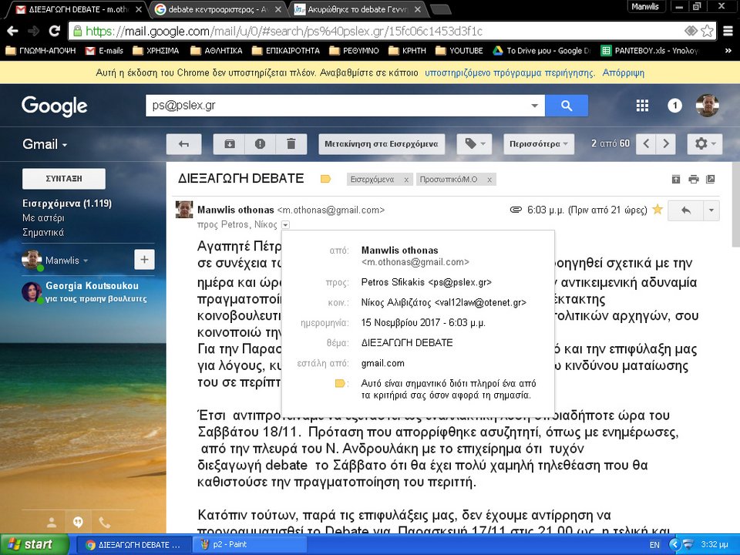Image resolution: width=740 pixels, height=555 pixels.
Task: Open the settings gear dropdown
Action: tap(705, 144)
